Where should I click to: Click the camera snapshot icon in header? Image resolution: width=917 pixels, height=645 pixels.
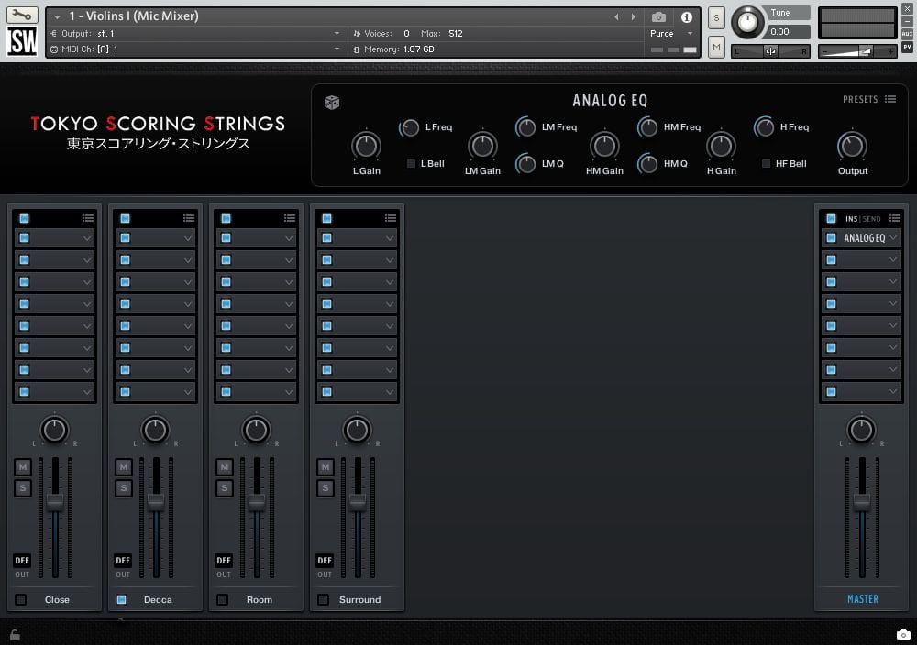pos(658,17)
